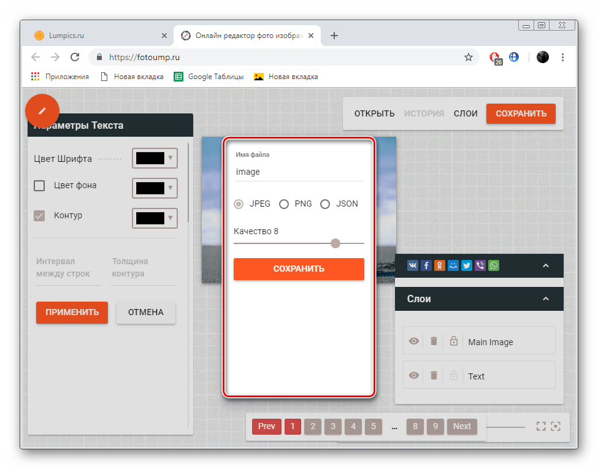The height and width of the screenshot is (469, 598).
Task: Delete the Text layer via trash icon
Action: (x=434, y=376)
